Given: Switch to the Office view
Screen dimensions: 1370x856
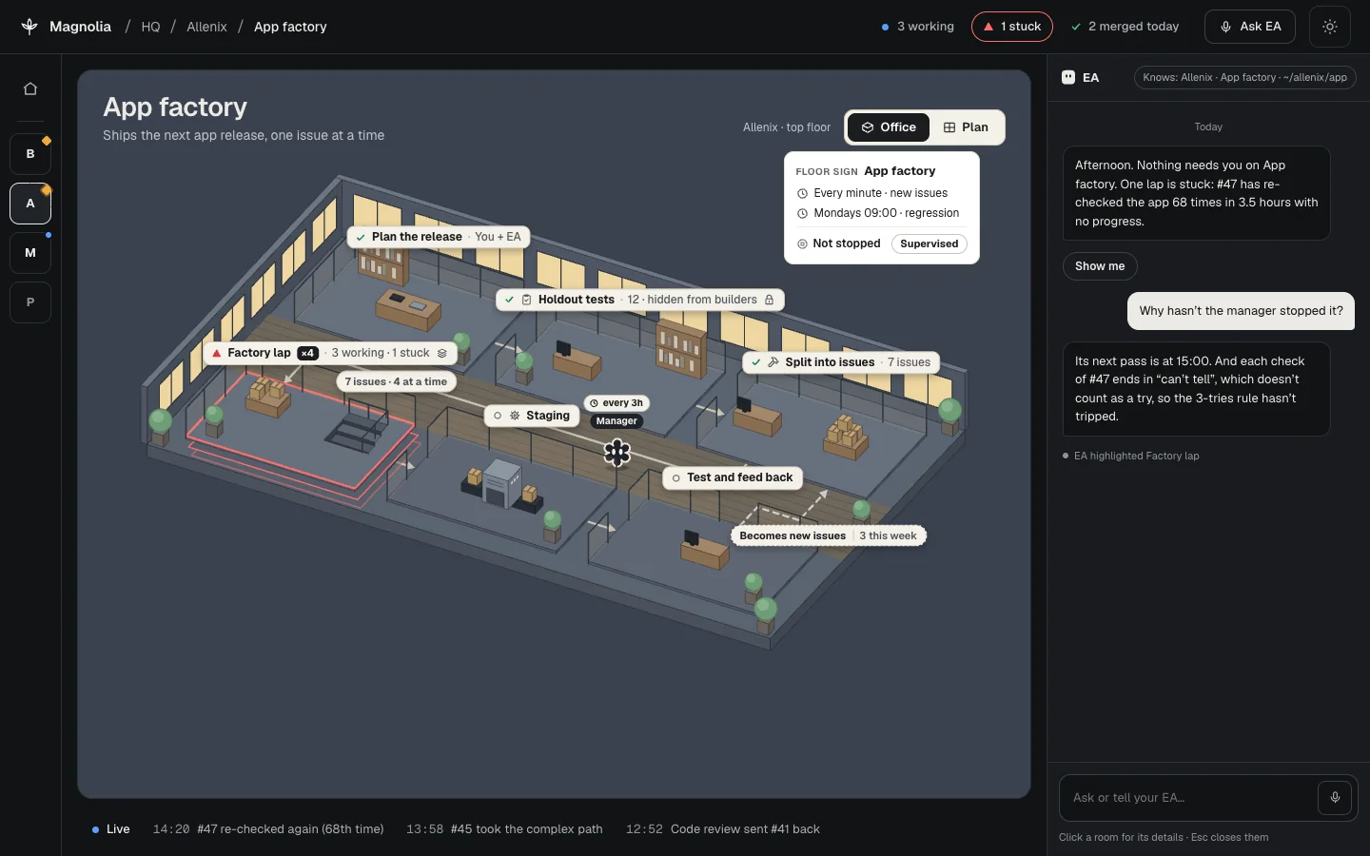Looking at the screenshot, I should [x=889, y=127].
